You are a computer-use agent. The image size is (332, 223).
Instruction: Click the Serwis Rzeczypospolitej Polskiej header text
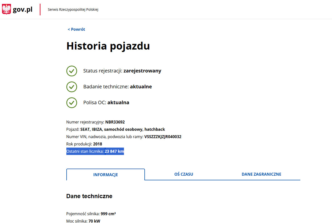point(73,10)
